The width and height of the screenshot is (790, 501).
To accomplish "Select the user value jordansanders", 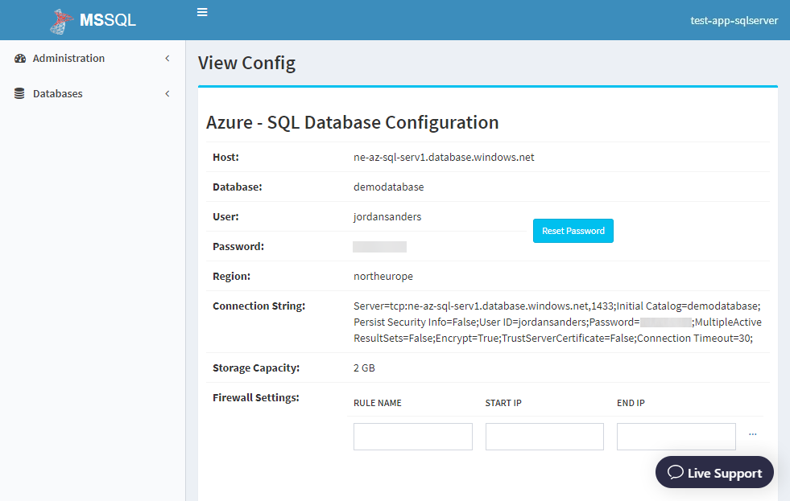I will tap(387, 217).
